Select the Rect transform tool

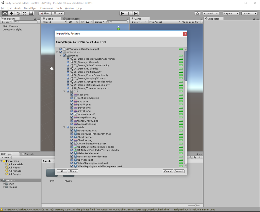coord(31,13)
